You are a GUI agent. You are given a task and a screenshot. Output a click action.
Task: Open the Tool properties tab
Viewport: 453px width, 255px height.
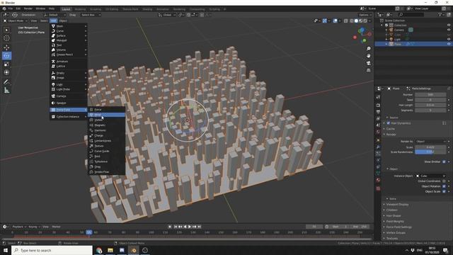378,97
